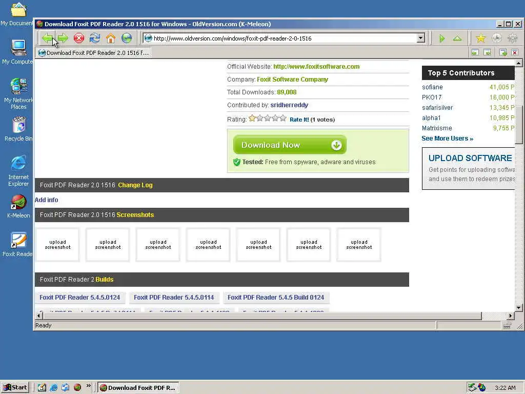Open Foxit Reader desktop shortcut
This screenshot has height=394, width=525.
click(x=17, y=245)
